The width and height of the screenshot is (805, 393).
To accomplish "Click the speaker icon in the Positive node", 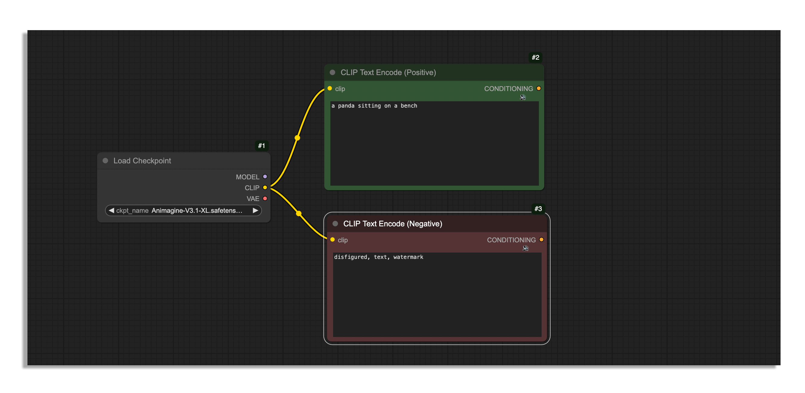I will coord(523,97).
